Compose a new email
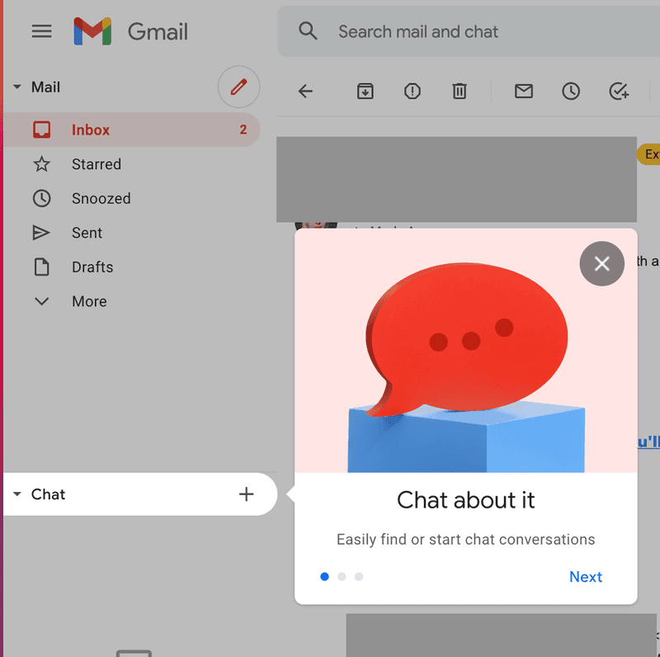Viewport: 660px width, 657px height. coord(238,87)
